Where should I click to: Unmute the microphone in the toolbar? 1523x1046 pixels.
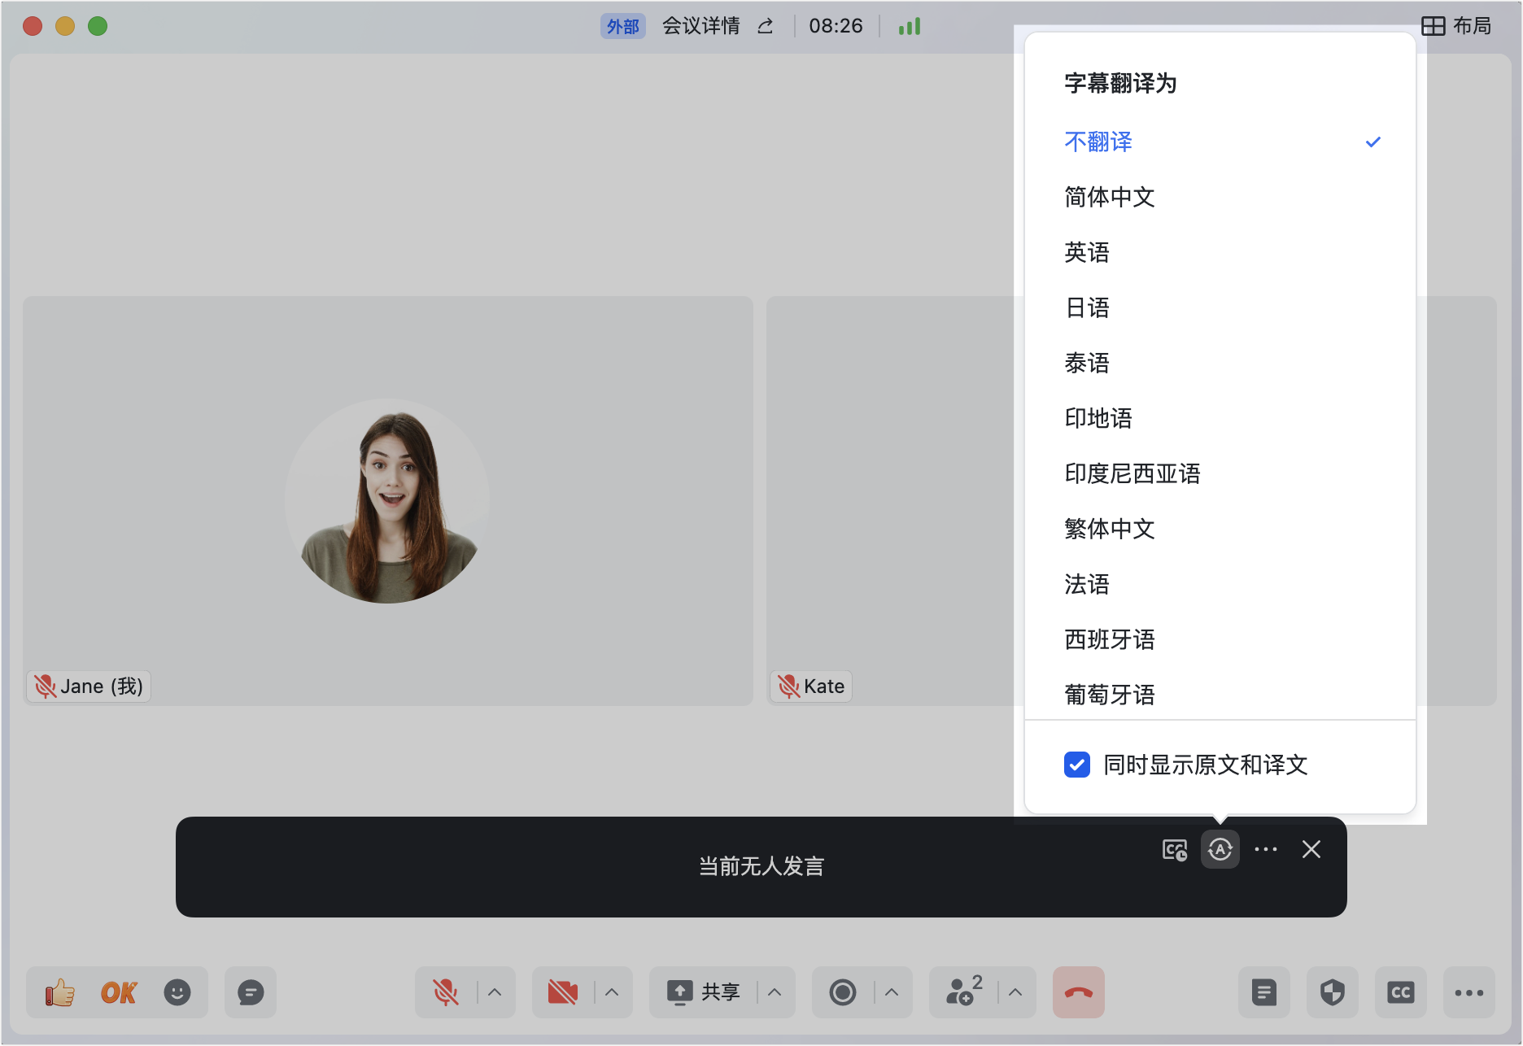point(445,992)
